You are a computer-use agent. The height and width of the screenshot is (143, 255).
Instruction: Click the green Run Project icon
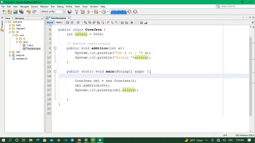tap(89, 12)
